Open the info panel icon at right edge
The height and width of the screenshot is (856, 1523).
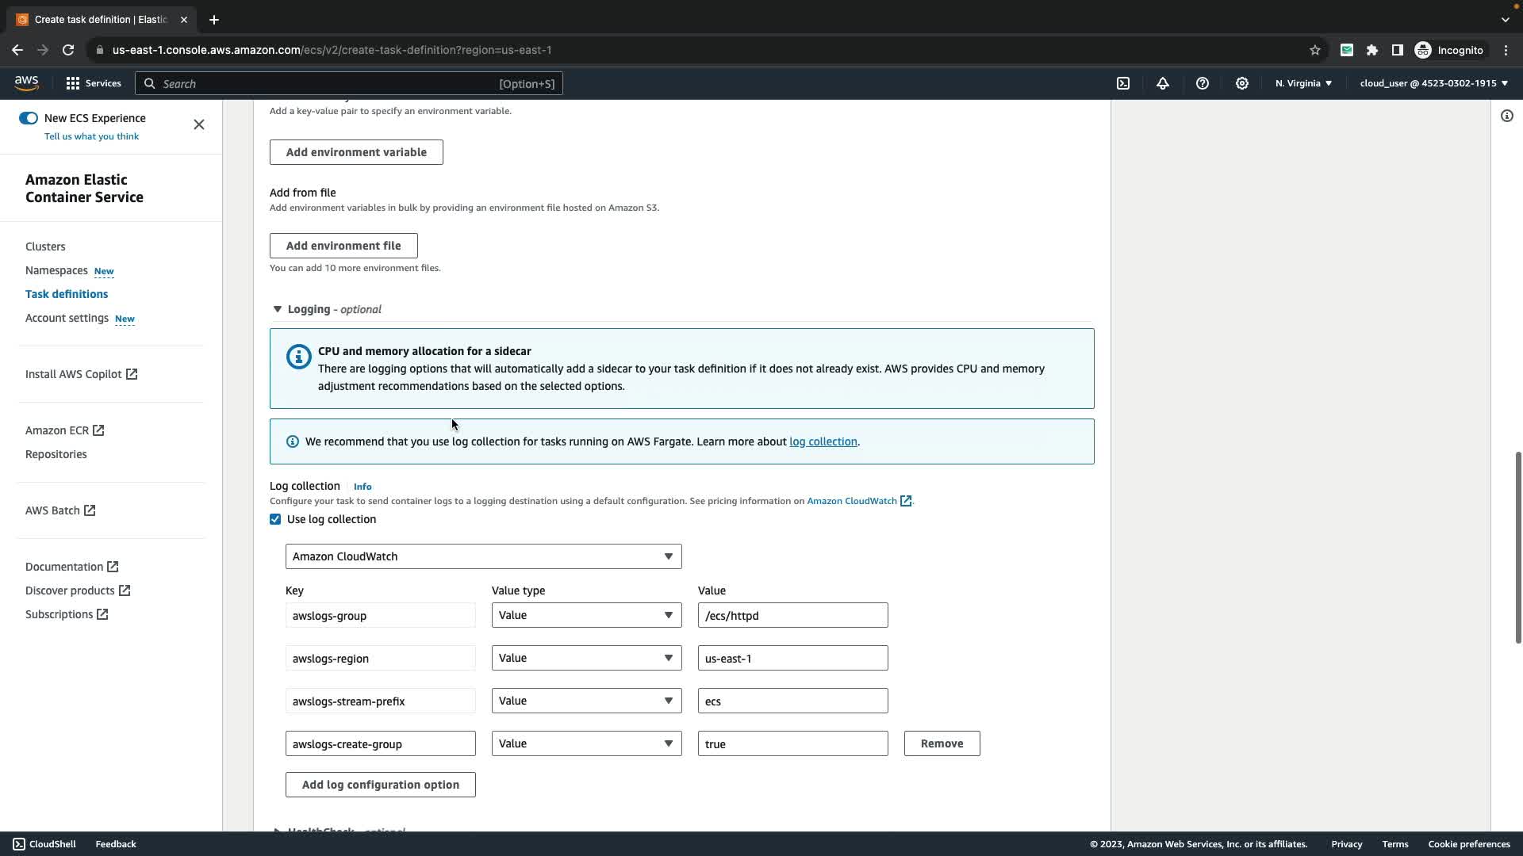pos(1506,116)
